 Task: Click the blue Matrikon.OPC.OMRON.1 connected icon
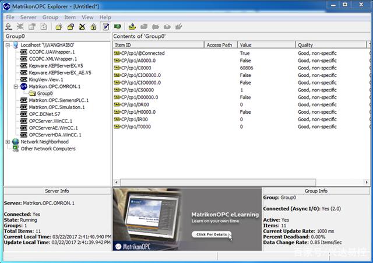pyautogui.click(x=23, y=86)
